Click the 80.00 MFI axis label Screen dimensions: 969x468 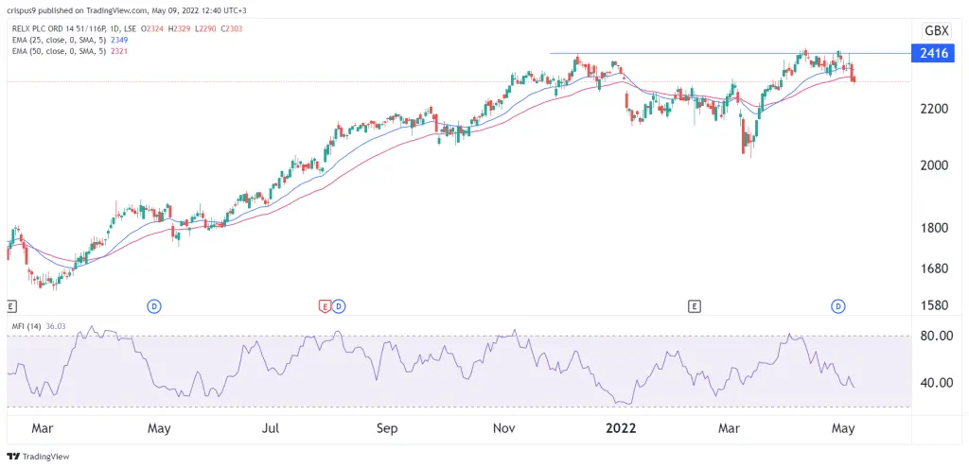click(x=936, y=336)
